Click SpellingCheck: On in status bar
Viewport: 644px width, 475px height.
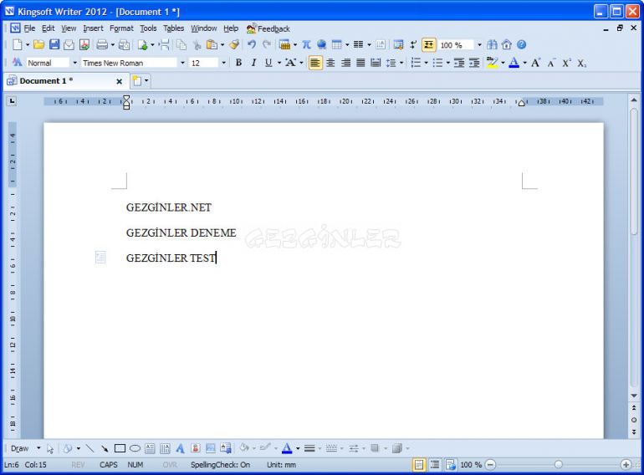click(220, 465)
